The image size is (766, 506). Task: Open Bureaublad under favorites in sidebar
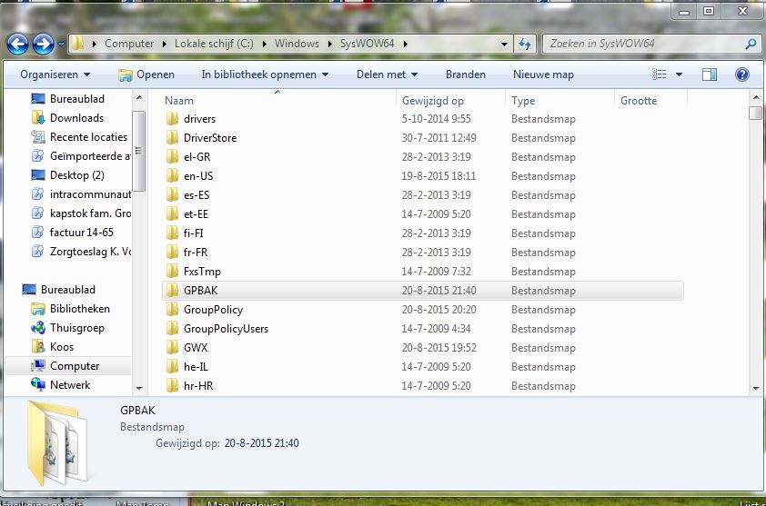click(68, 98)
